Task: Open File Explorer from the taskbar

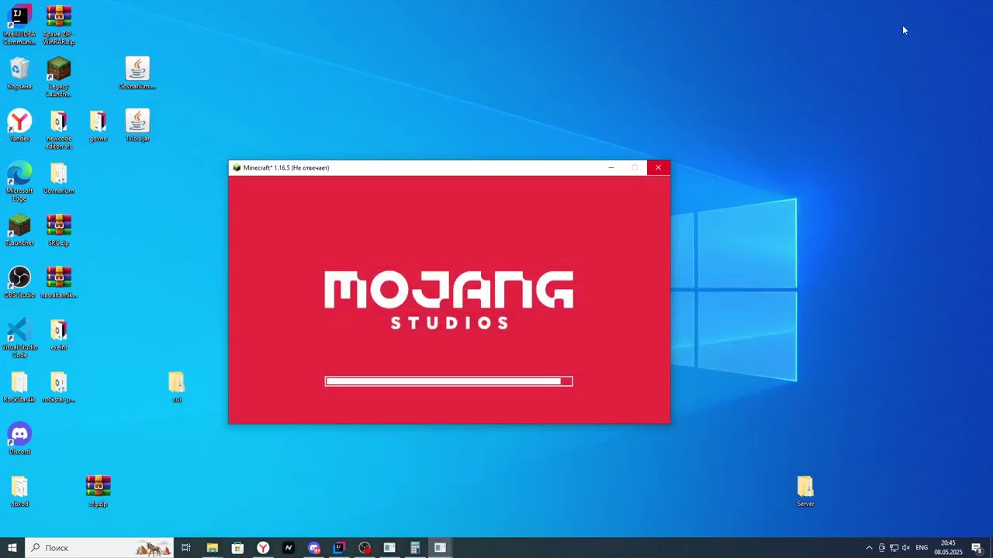Action: pos(212,548)
